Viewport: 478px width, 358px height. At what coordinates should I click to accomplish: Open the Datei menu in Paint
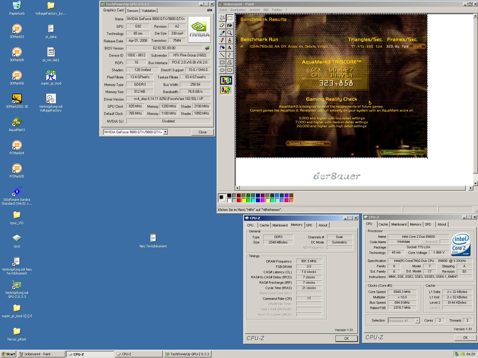click(x=223, y=10)
